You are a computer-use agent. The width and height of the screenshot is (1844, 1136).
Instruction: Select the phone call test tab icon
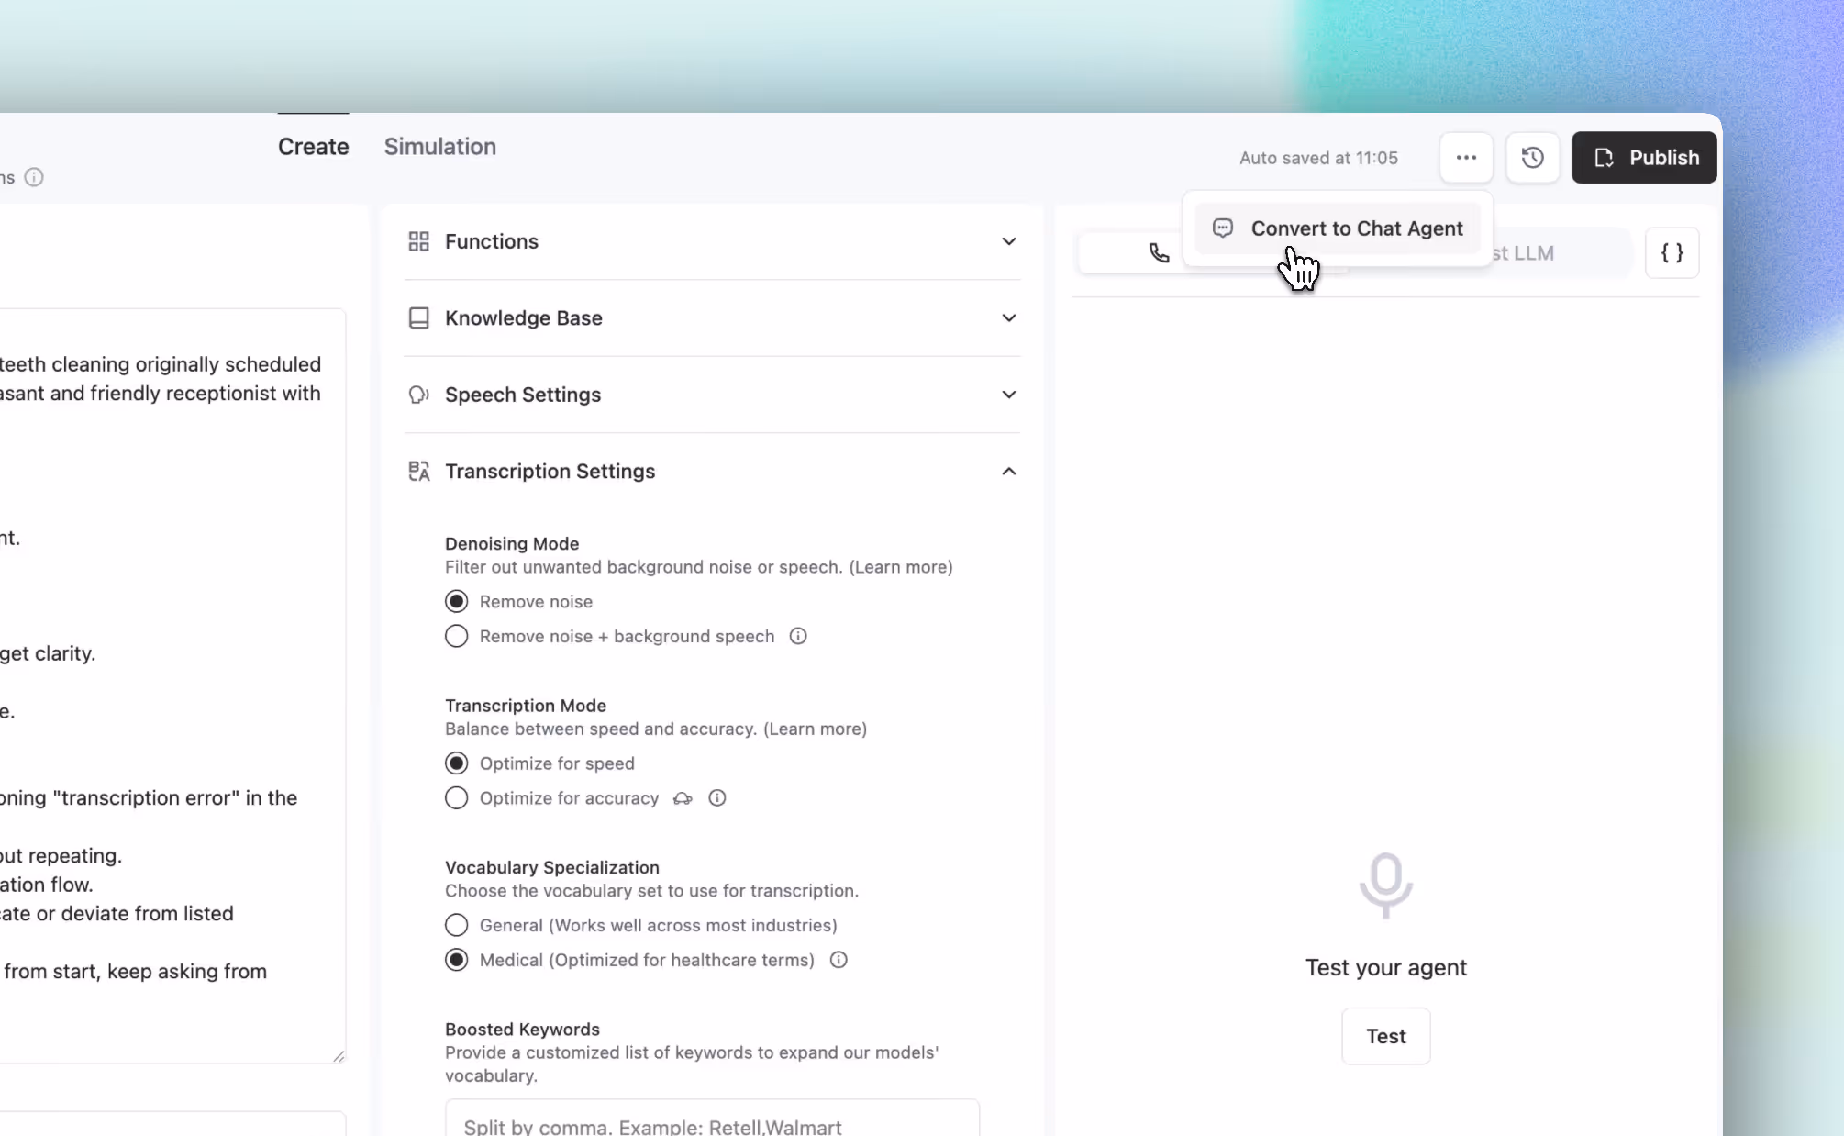(1160, 253)
